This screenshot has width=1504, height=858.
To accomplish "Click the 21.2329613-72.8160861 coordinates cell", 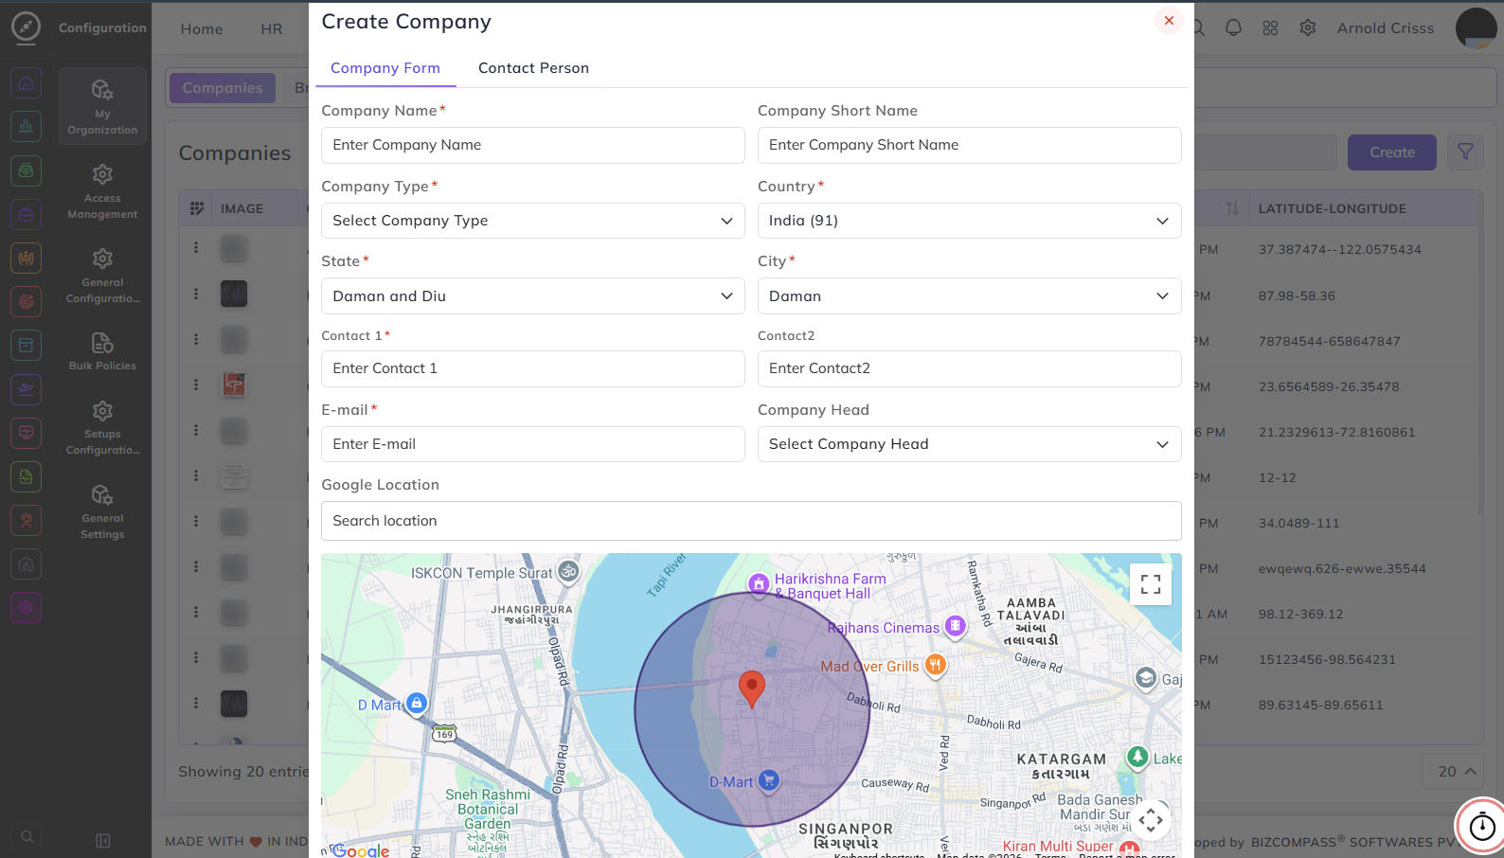I will (1336, 432).
